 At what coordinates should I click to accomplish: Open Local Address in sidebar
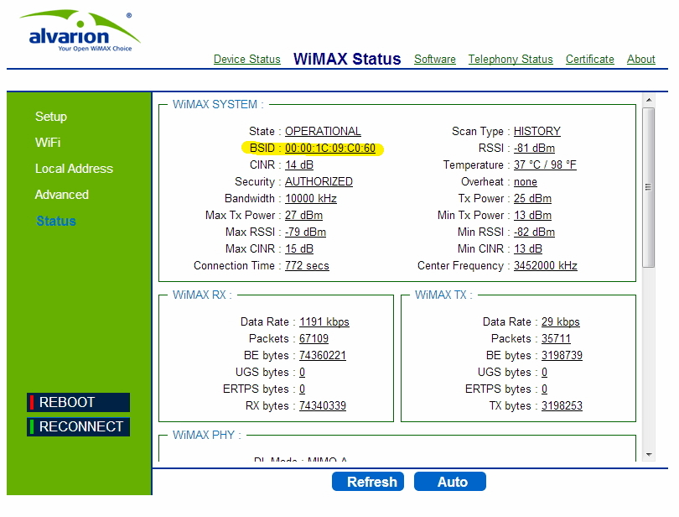pos(74,169)
